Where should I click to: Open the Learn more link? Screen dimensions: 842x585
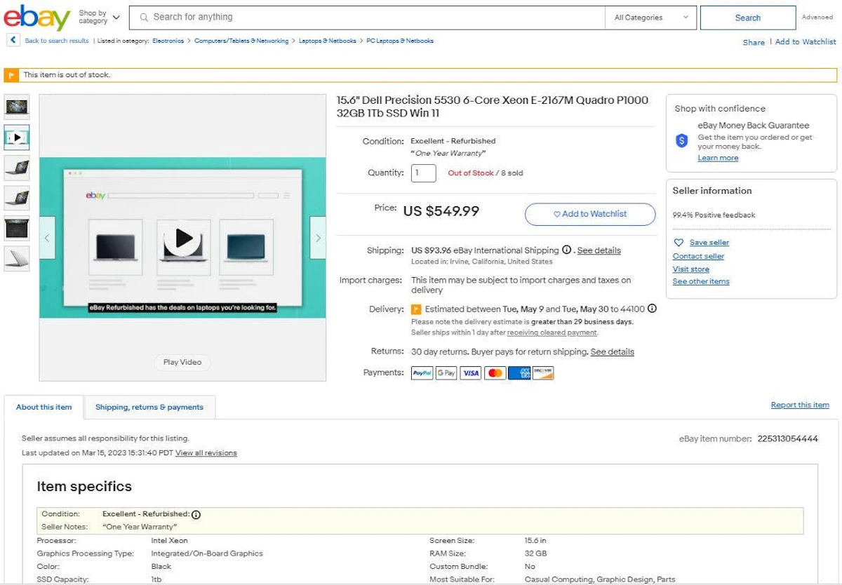click(x=718, y=158)
